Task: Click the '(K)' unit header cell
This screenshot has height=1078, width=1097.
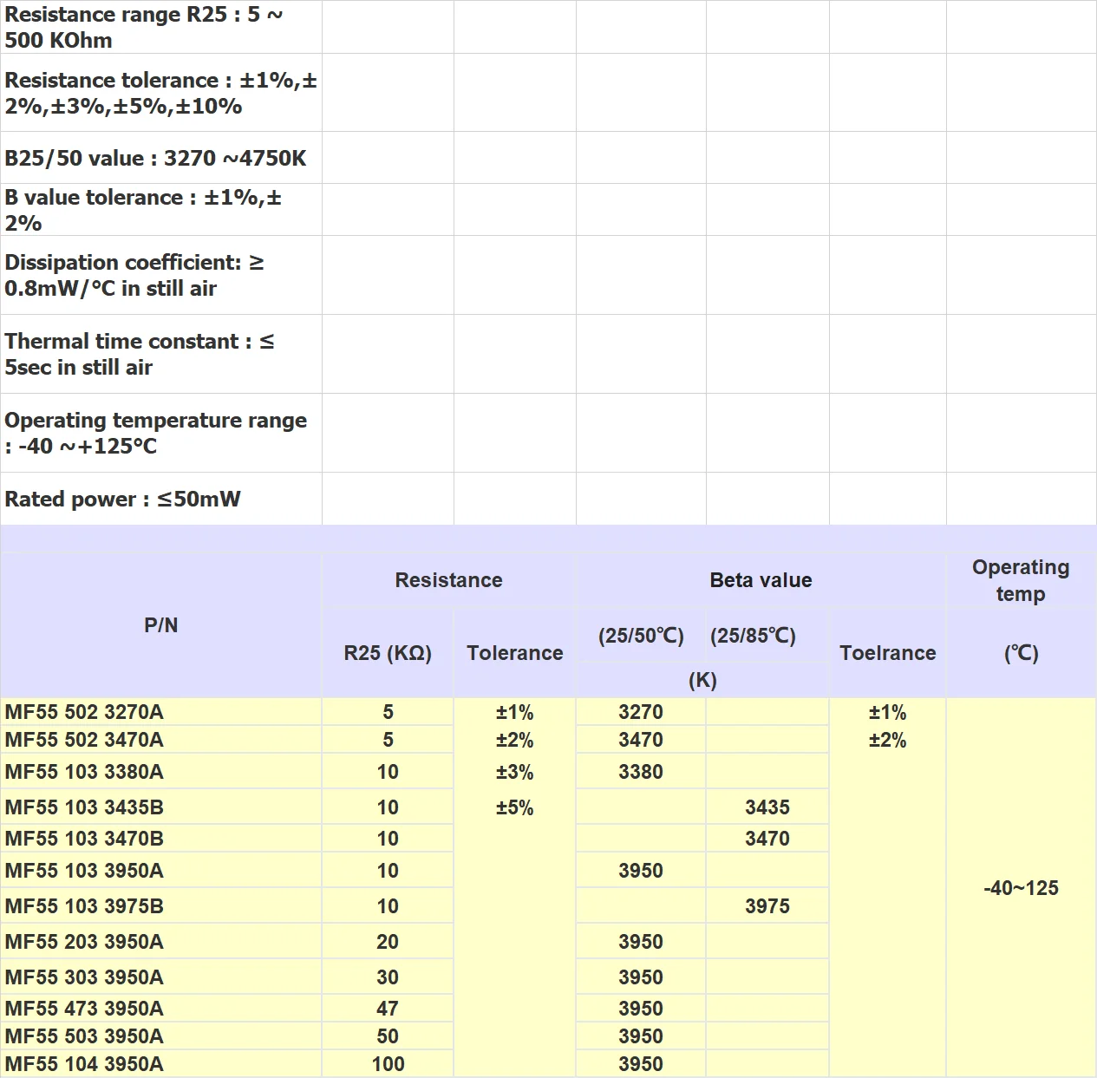Action: pos(702,680)
